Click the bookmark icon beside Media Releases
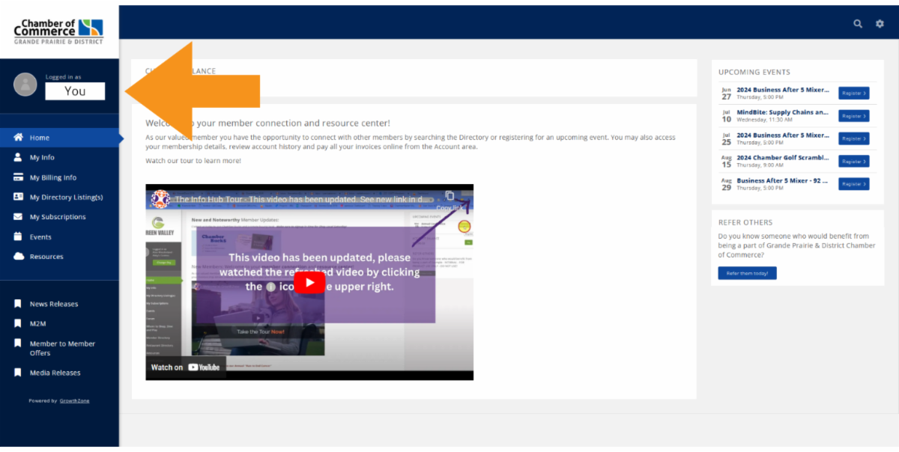 click(x=17, y=372)
